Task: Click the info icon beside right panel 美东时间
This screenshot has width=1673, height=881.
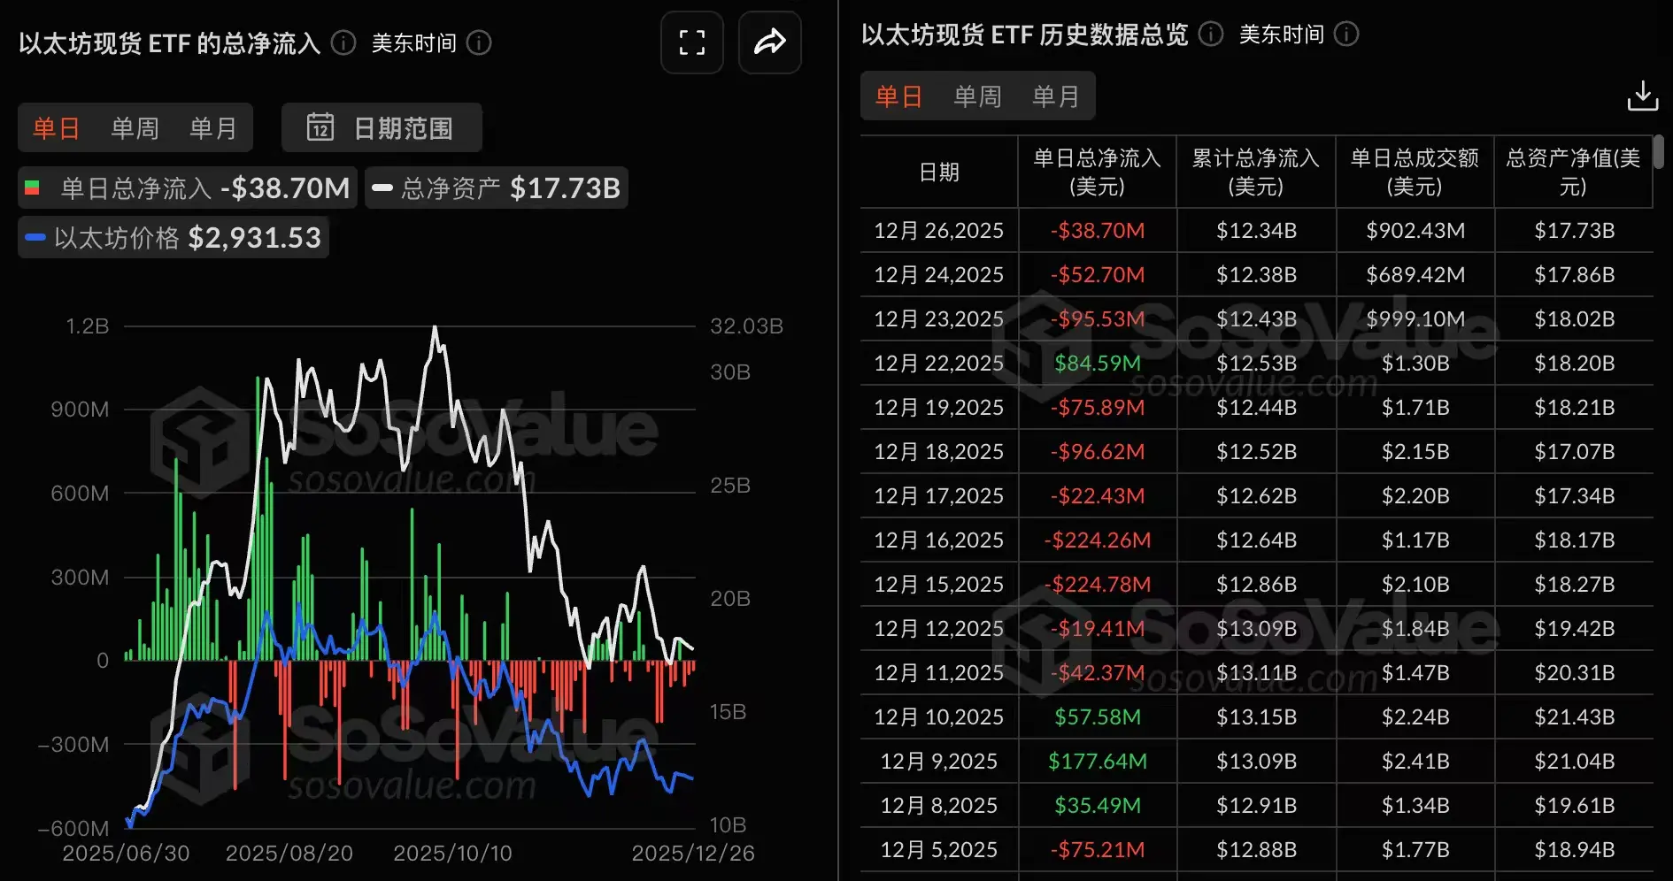Action: tap(1346, 34)
